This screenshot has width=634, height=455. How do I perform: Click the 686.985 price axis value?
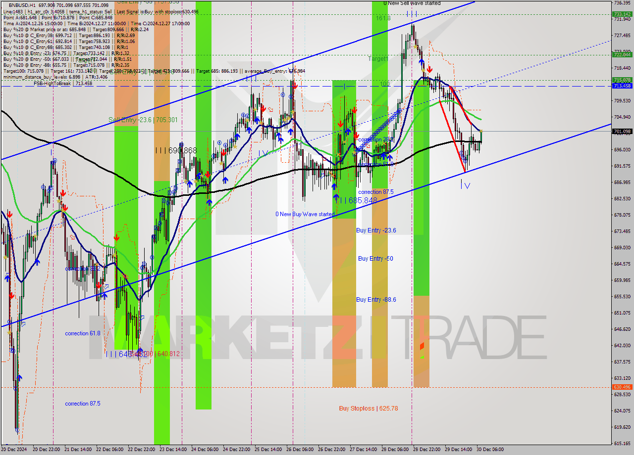[622, 182]
